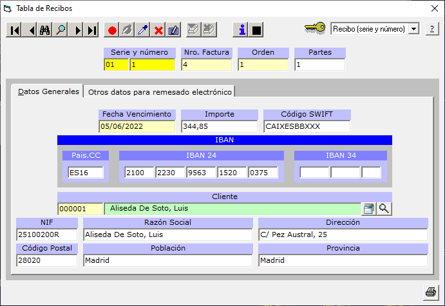Open the Recibo (serie y número) dropdown
Image resolution: width=445 pixels, height=306 pixels.
click(413, 29)
